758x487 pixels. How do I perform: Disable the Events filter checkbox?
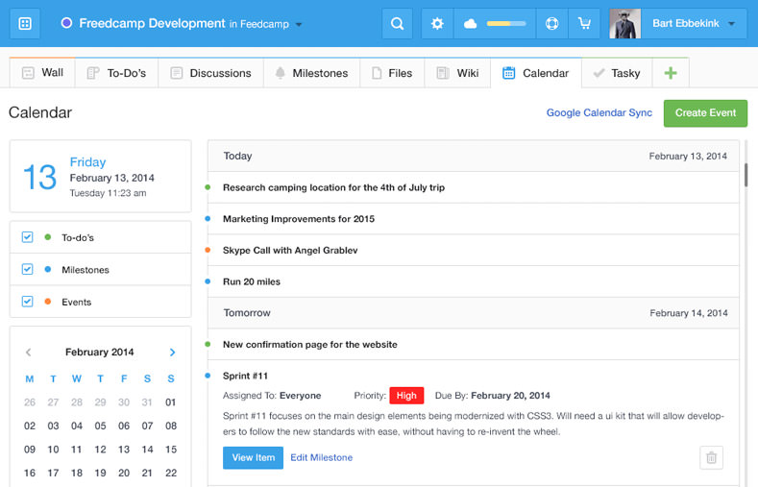(28, 302)
